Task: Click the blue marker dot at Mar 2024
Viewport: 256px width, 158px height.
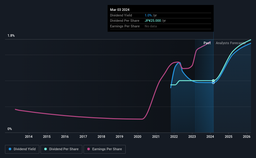Action: coord(213,83)
